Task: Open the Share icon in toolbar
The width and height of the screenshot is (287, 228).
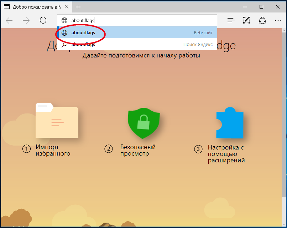Action: tap(262, 20)
